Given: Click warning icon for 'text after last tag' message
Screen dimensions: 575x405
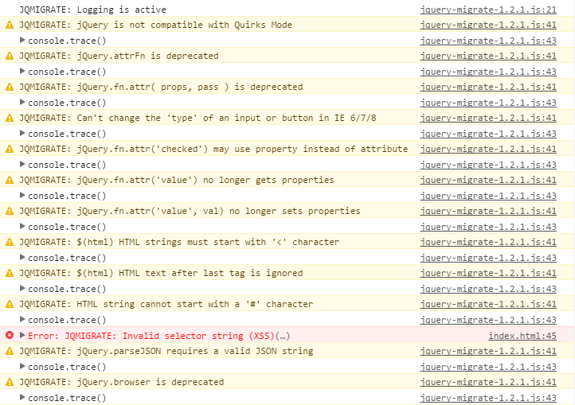Looking at the screenshot, I should 10,274.
